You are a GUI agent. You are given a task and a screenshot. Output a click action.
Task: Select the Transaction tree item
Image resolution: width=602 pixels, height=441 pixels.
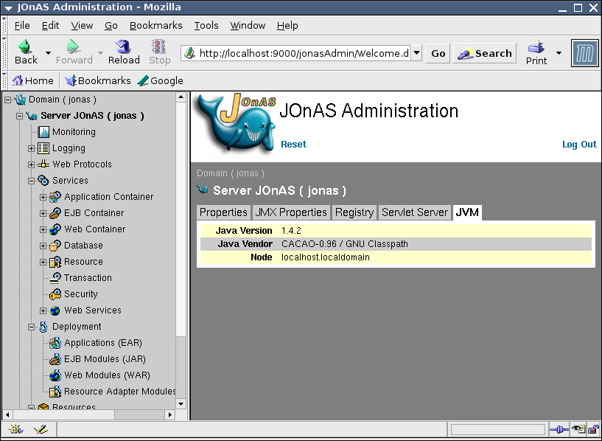point(88,278)
